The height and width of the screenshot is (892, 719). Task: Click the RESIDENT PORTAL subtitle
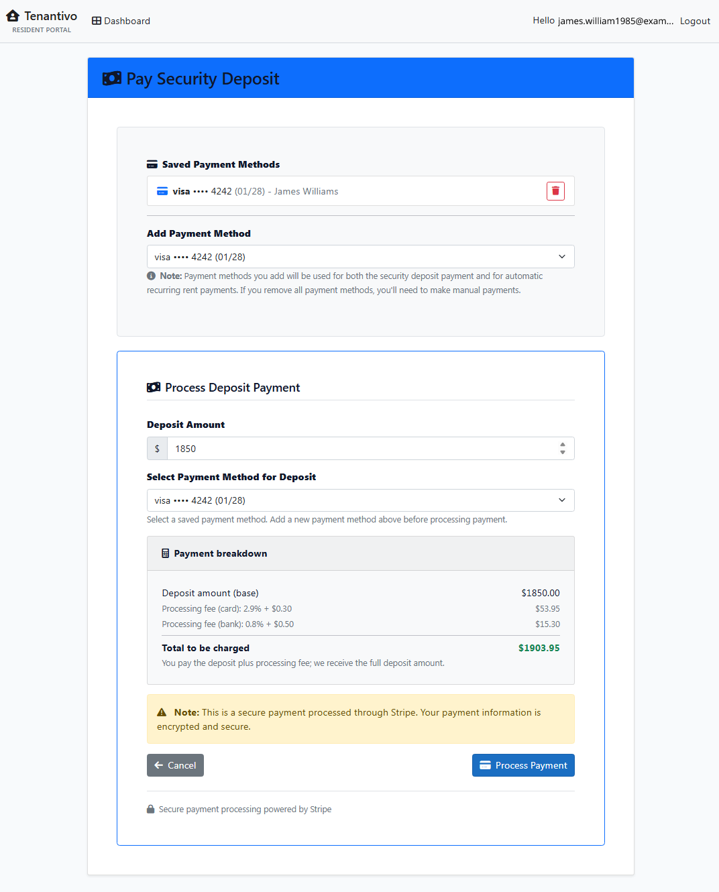click(42, 30)
